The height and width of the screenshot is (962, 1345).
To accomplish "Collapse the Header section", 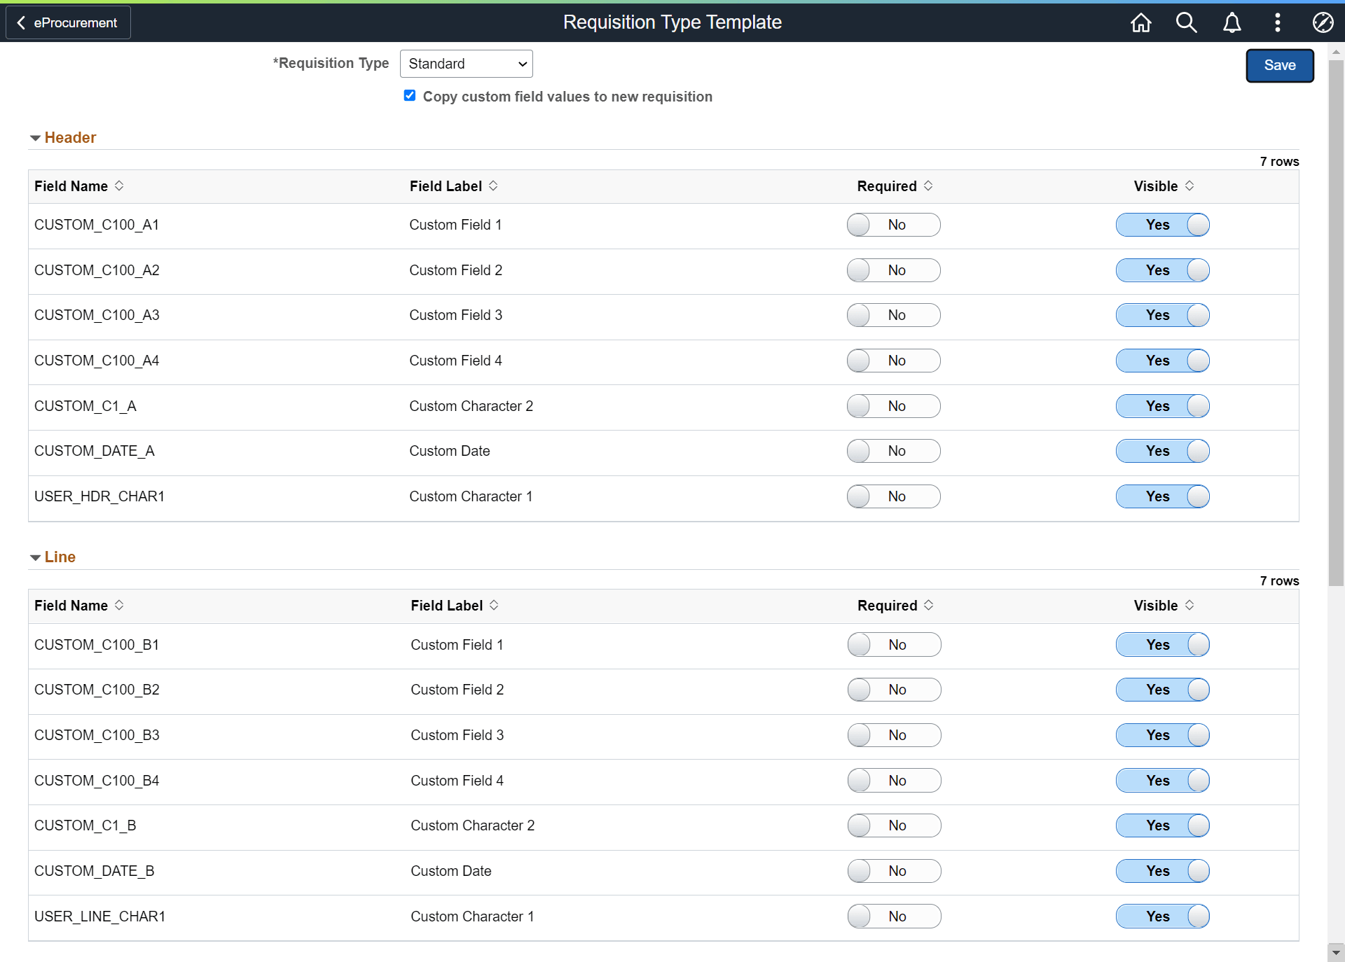I will click(x=35, y=137).
